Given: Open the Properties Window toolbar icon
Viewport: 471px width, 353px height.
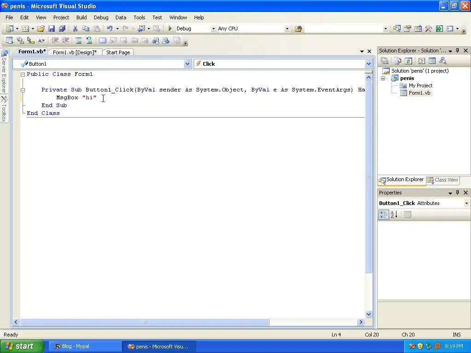Looking at the screenshot, I should pyautogui.click(x=408, y=28).
